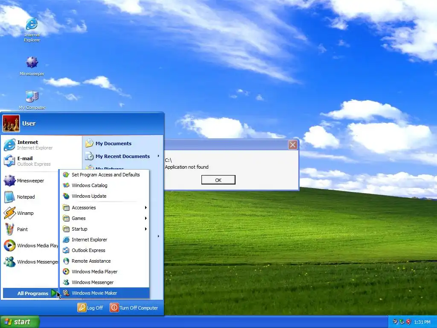
Task: Choose Windows Update in programs menu
Action: pyautogui.click(x=105, y=196)
